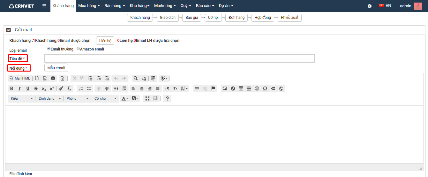Expand the Định dạng format dropdown
Screen dimensions: 428x177
coord(49,98)
